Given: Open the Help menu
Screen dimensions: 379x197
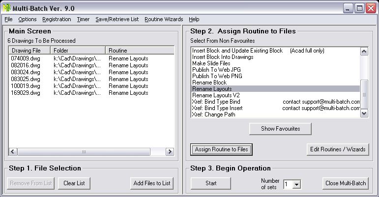Looking at the screenshot, I should click(x=194, y=19).
